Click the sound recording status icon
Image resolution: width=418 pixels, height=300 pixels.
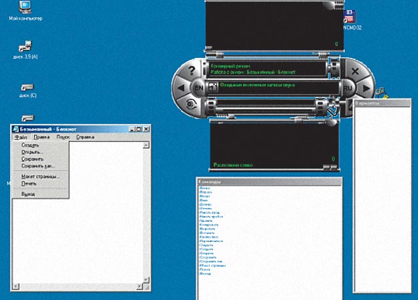212,87
